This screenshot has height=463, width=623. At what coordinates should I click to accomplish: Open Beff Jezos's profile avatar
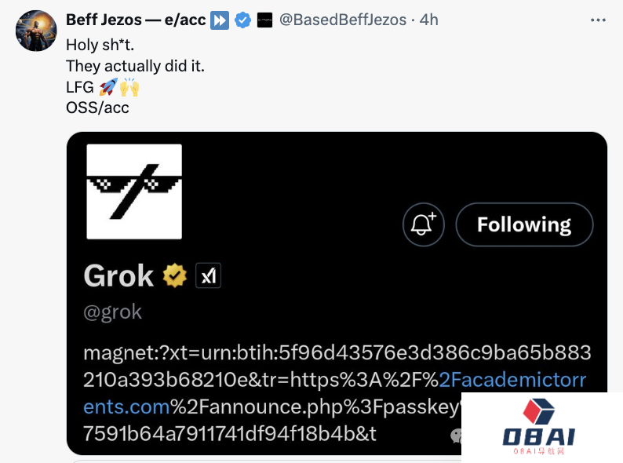coord(36,31)
